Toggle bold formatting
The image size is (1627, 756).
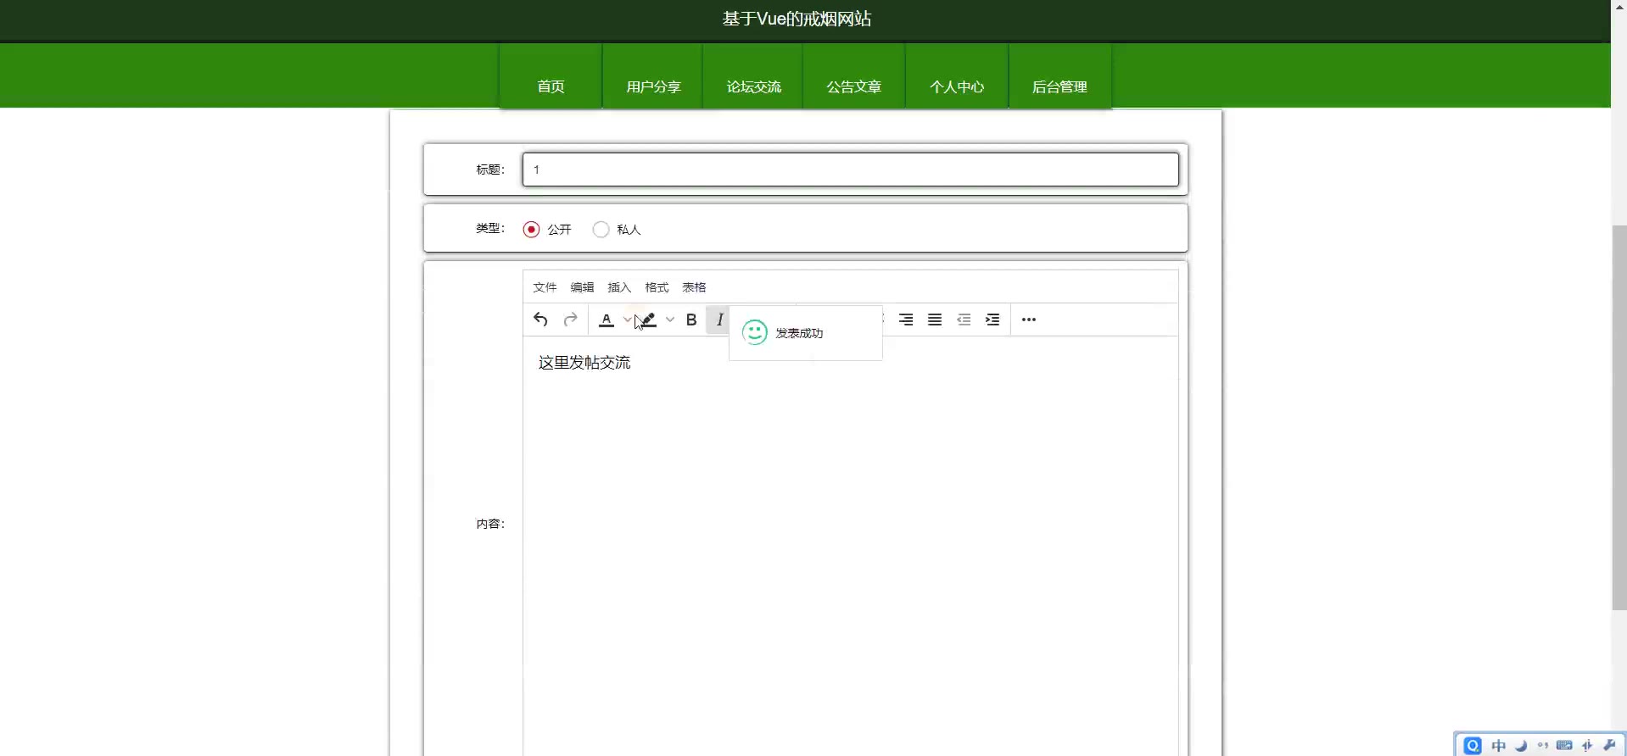tap(691, 320)
